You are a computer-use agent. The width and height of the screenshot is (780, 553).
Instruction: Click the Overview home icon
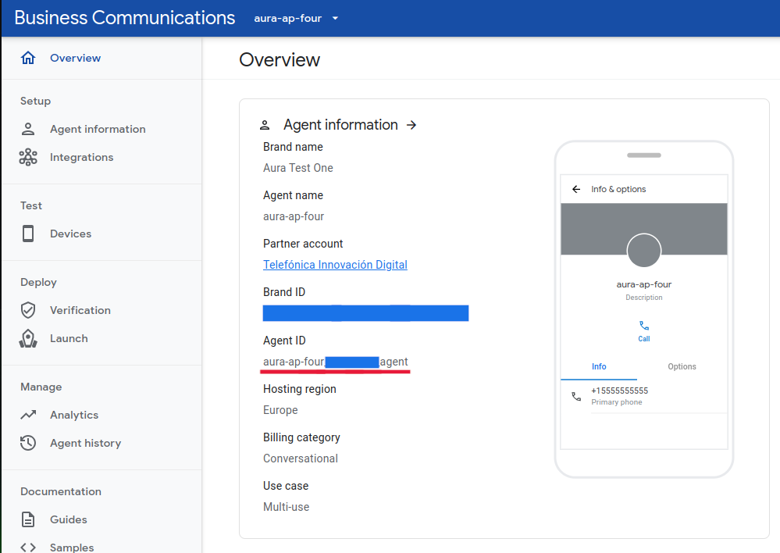pyautogui.click(x=28, y=58)
